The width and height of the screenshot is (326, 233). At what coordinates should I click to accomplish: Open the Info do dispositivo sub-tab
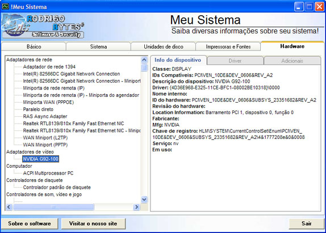click(x=178, y=60)
